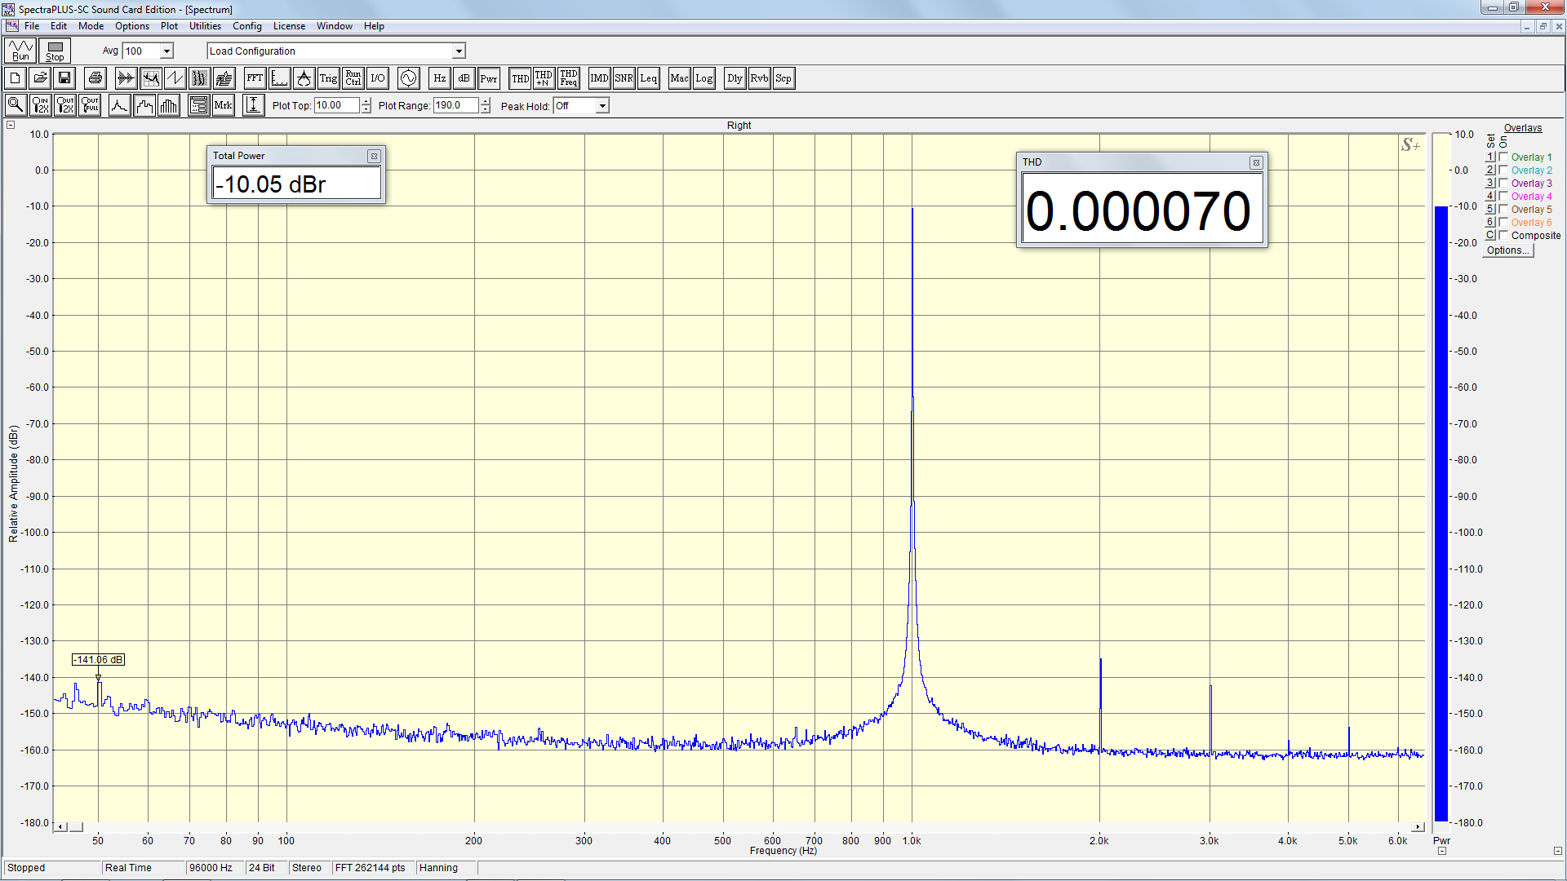The width and height of the screenshot is (1567, 881).
Task: Open THD vs Freq utility
Action: point(569,78)
